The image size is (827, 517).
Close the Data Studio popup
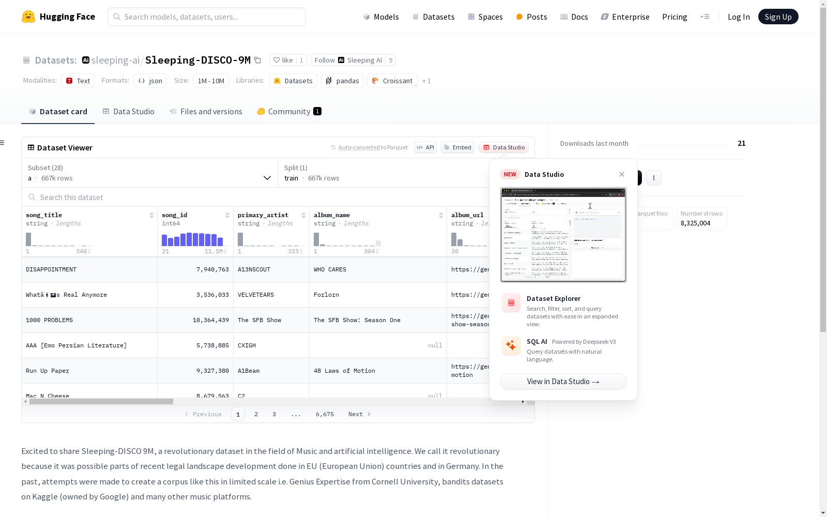[622, 174]
